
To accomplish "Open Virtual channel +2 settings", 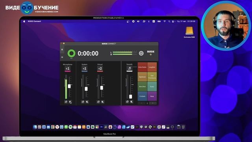I will coord(100,69).
